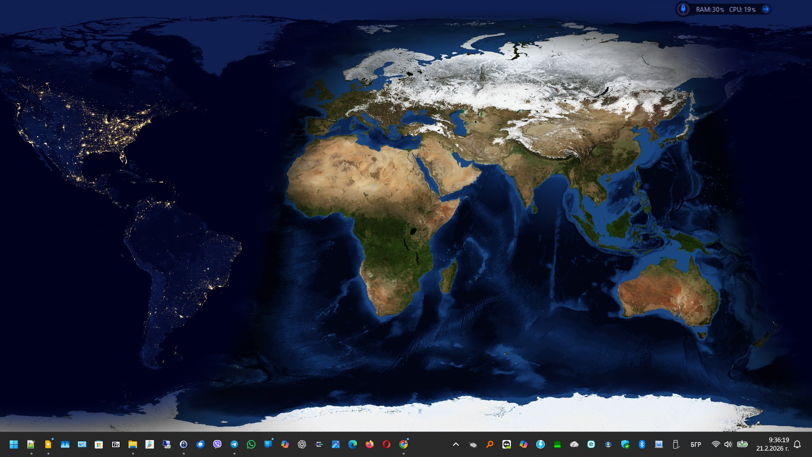Viewport: 812px width, 457px height.
Task: Open the Wi-Fi network flyout
Action: click(716, 444)
